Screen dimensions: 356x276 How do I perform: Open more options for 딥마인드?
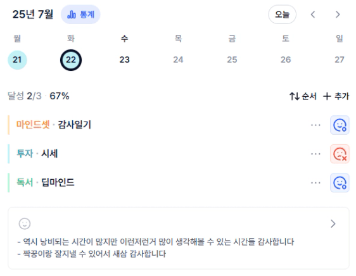click(x=315, y=183)
